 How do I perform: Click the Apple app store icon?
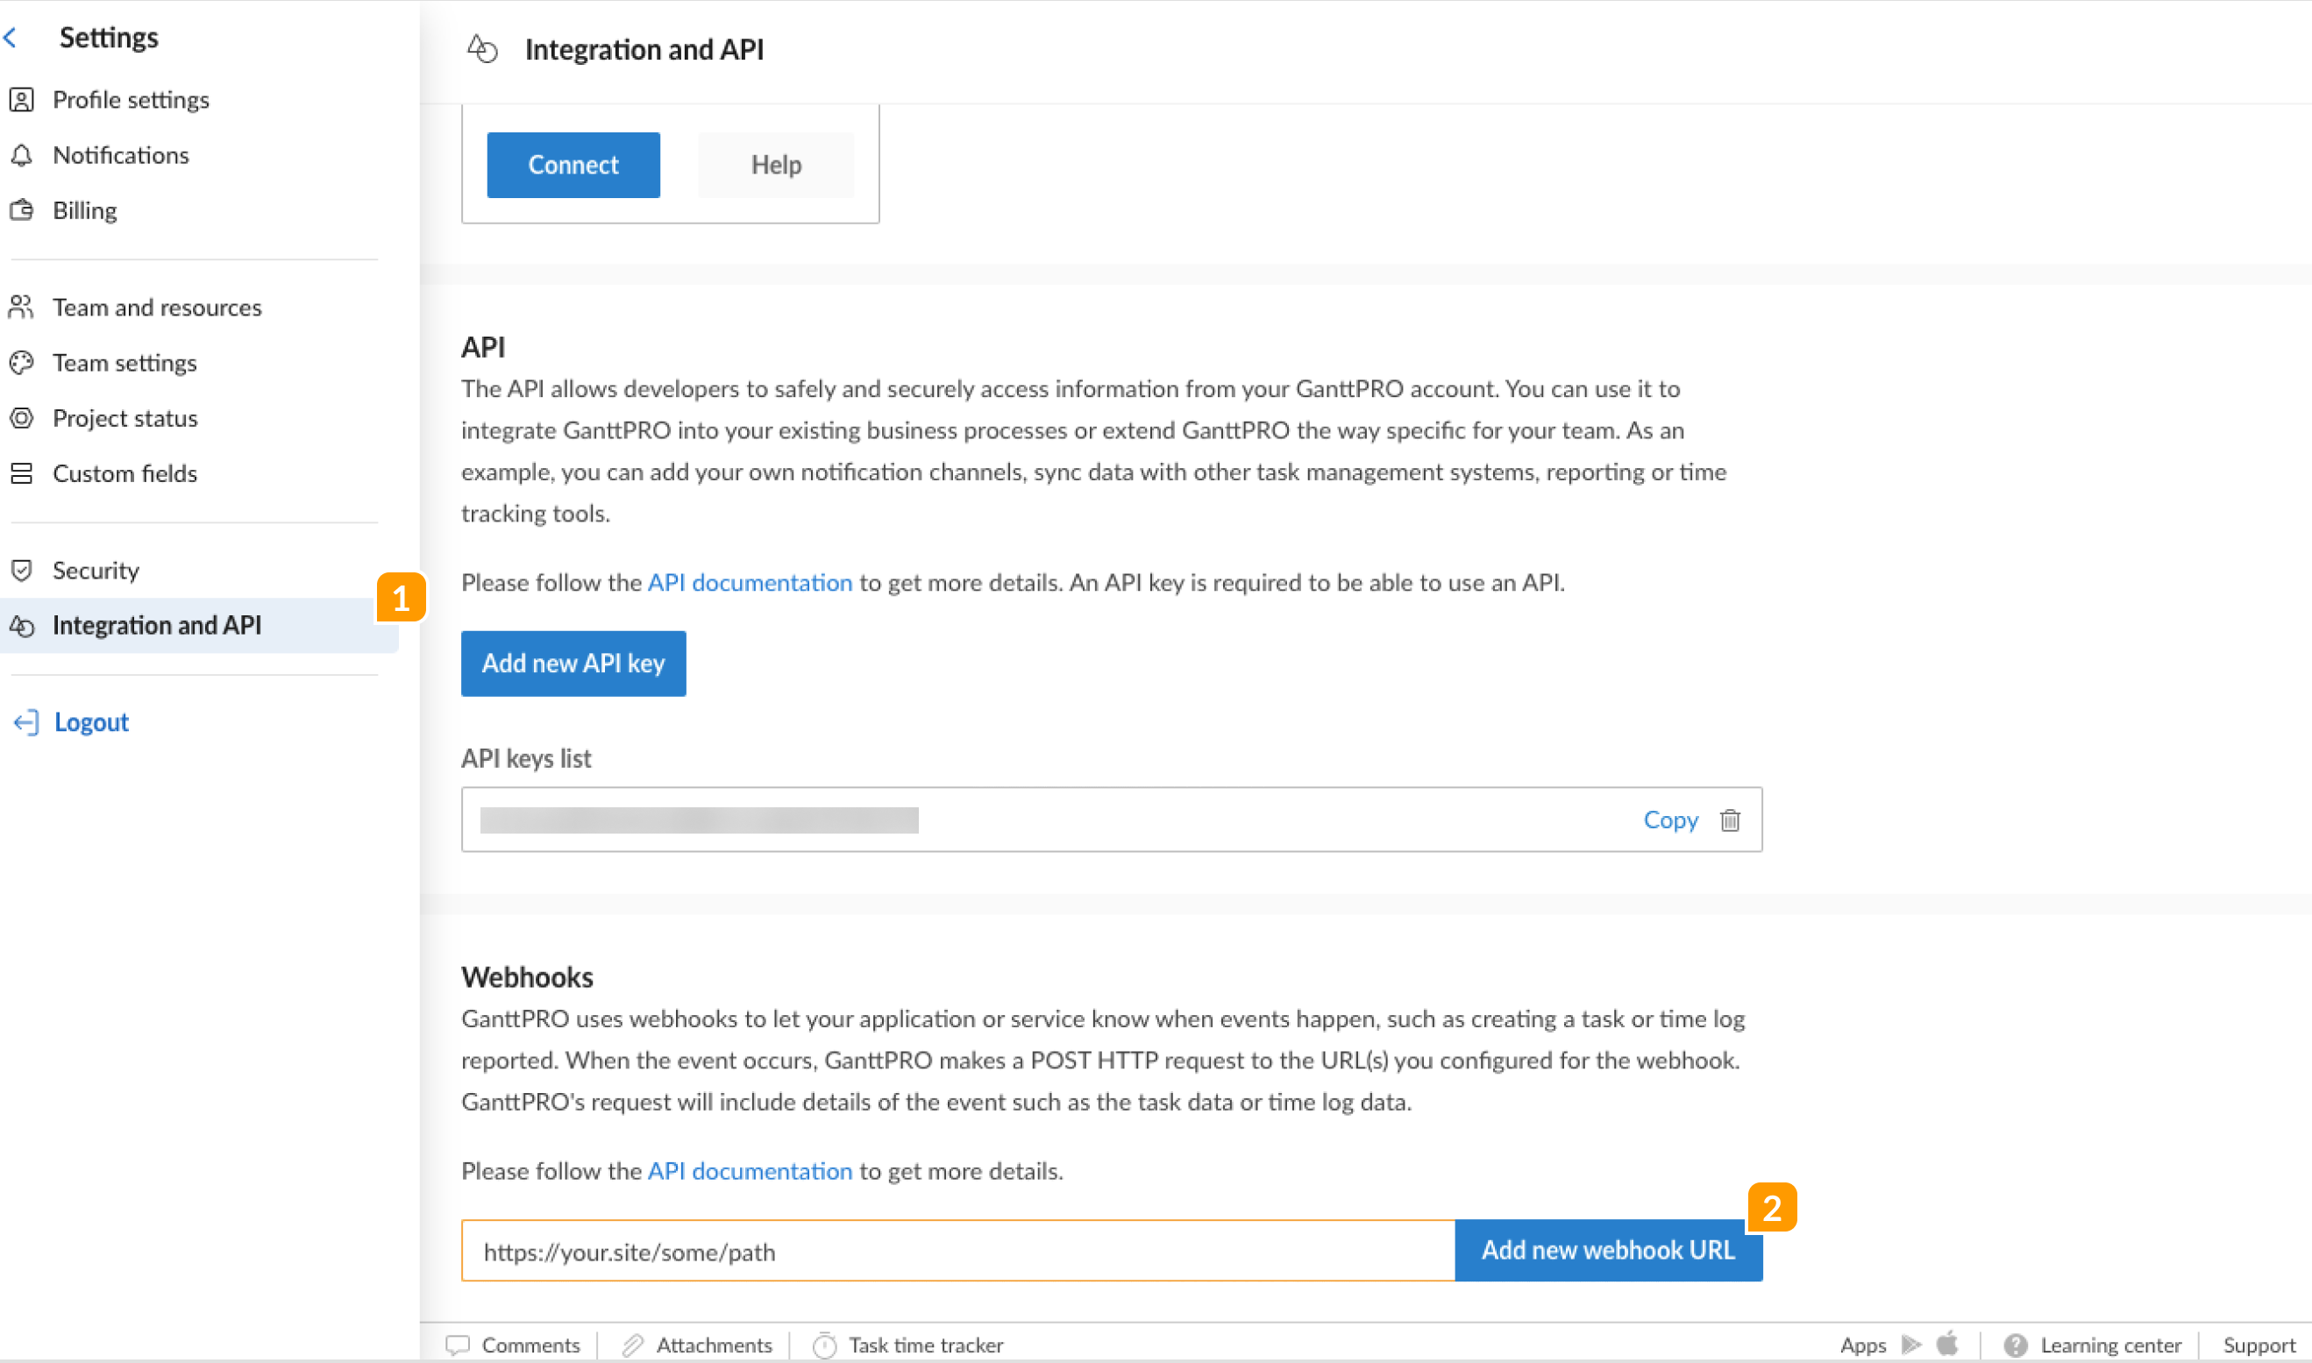[x=1946, y=1344]
